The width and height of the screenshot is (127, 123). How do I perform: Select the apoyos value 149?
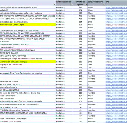click(x=80, y=79)
